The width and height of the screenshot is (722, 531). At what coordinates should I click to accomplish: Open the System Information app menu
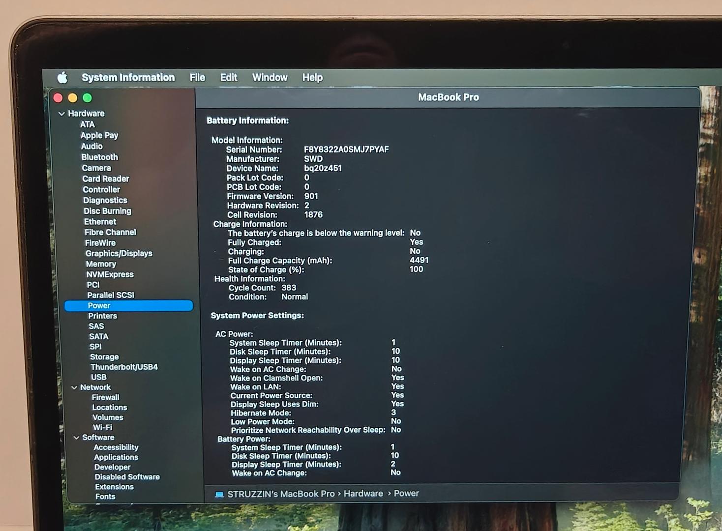click(x=128, y=77)
